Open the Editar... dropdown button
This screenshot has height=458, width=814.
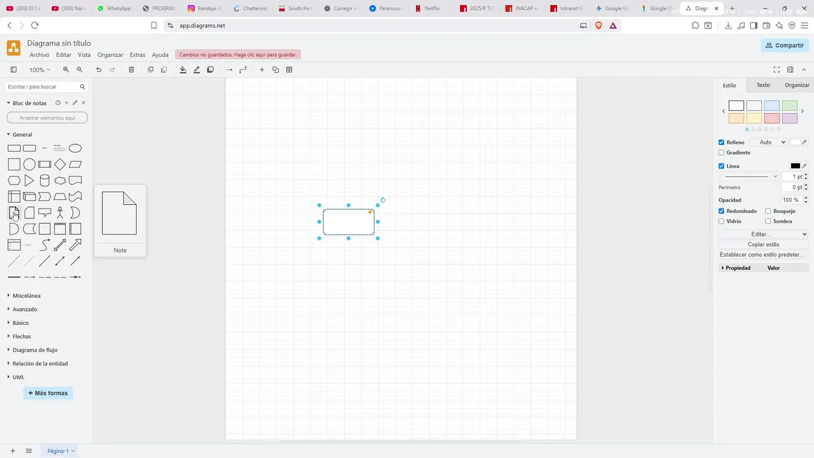pos(763,235)
